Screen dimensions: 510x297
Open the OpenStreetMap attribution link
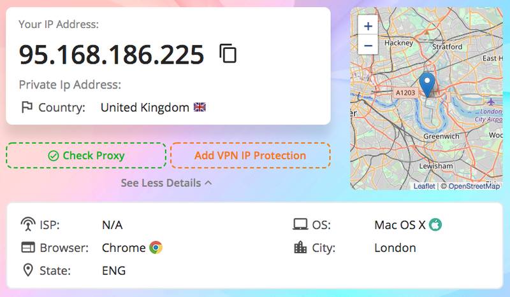point(474,186)
